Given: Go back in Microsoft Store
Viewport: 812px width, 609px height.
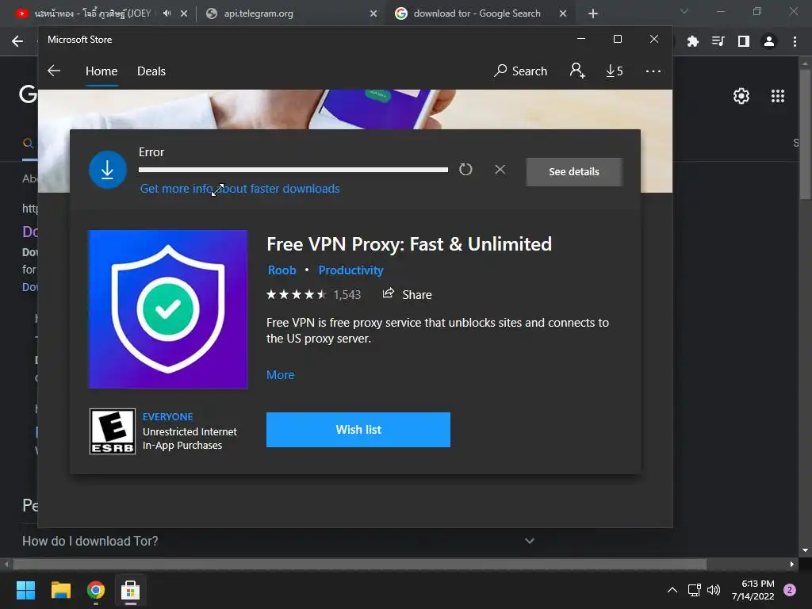Looking at the screenshot, I should point(54,71).
